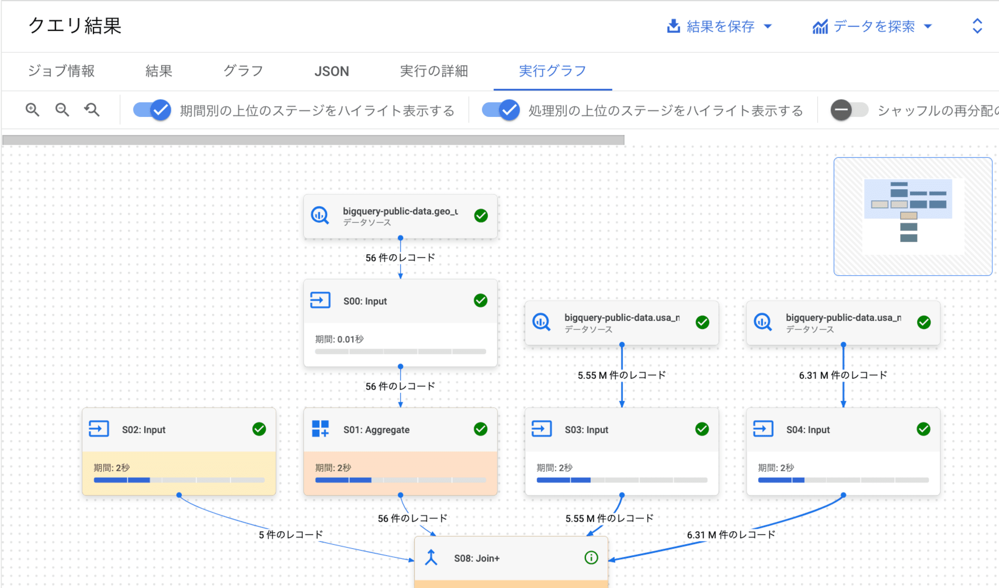Click the 期間: 0.01秒 text on S00

pyautogui.click(x=339, y=339)
